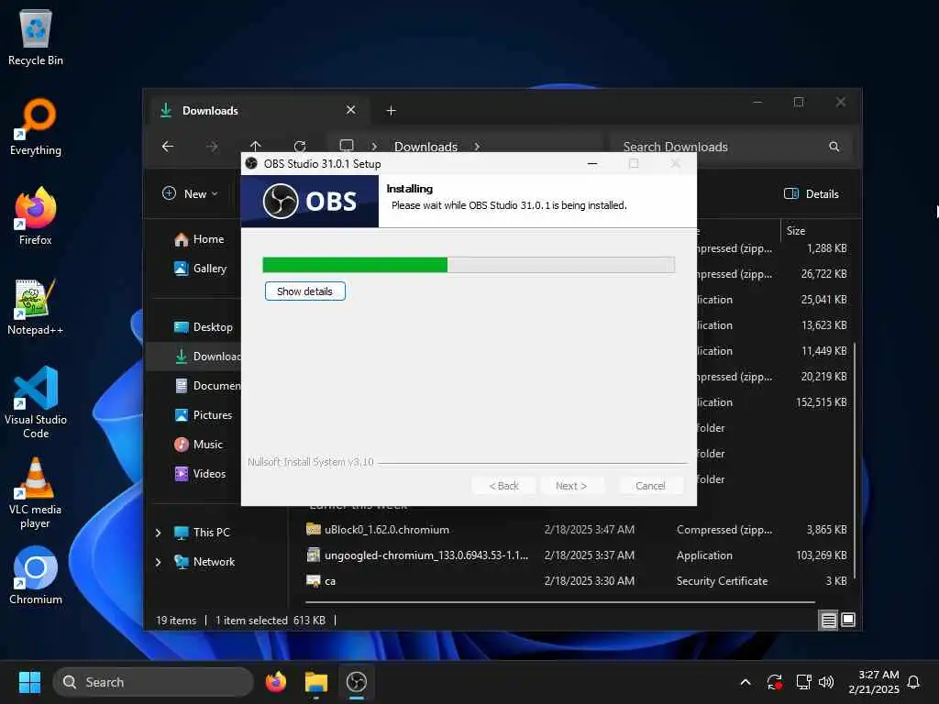
Task: Switch to details list view layout
Action: [x=828, y=621]
